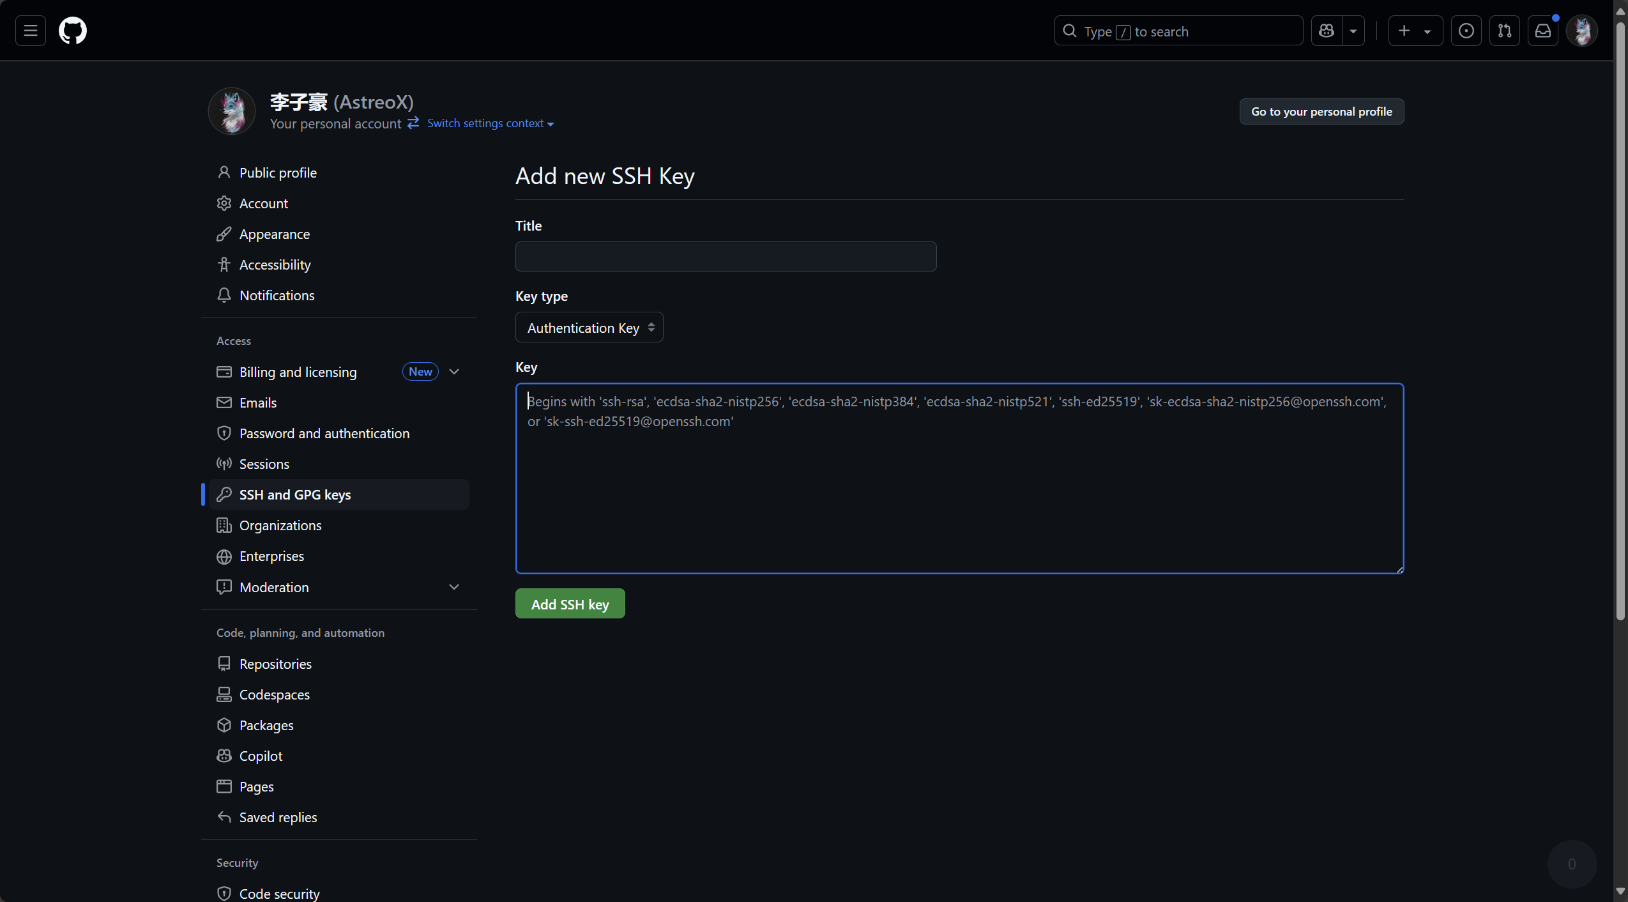
Task: Open Organizations settings
Action: (x=339, y=525)
